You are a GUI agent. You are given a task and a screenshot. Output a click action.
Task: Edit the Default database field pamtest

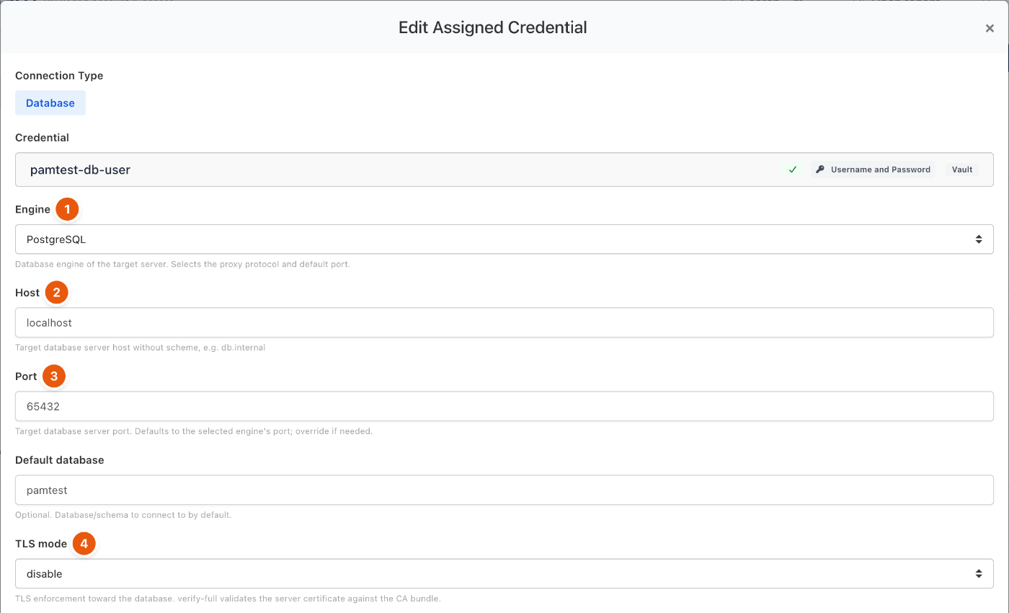tap(504, 490)
